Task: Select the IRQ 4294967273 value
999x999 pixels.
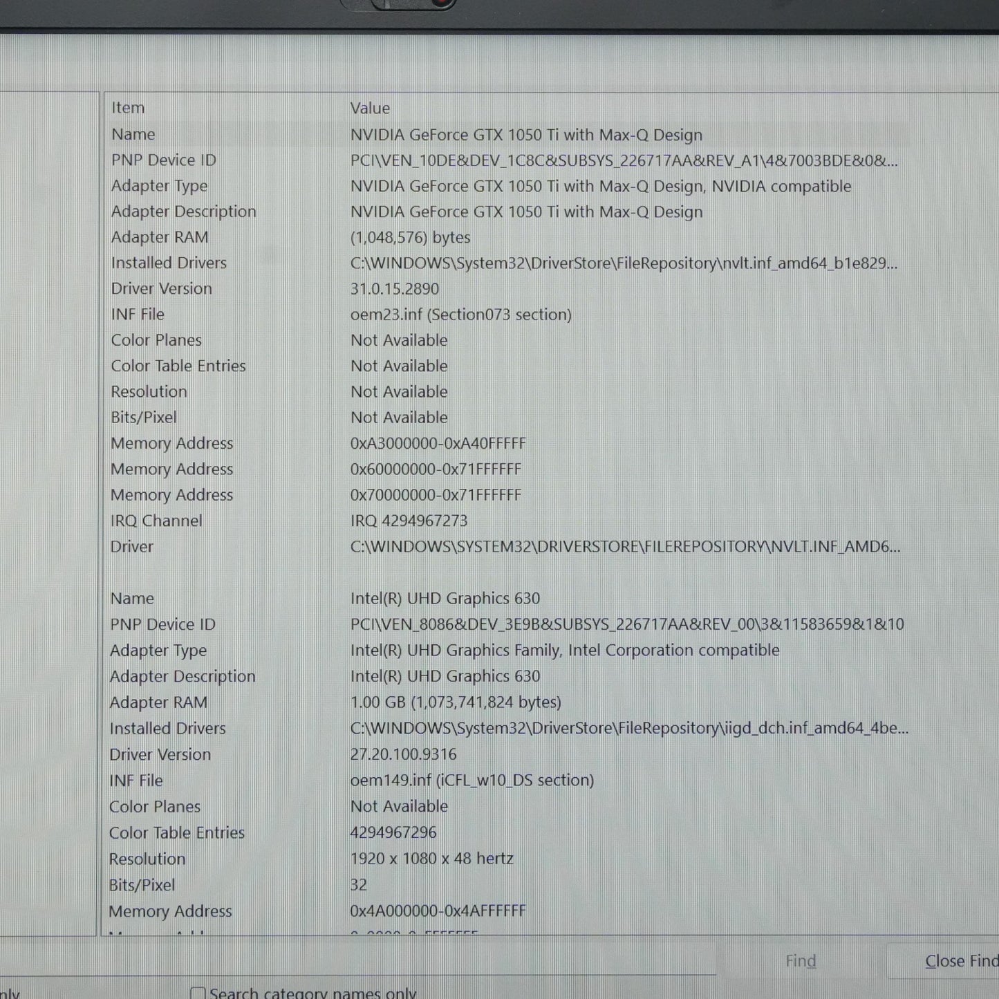Action: coord(409,521)
